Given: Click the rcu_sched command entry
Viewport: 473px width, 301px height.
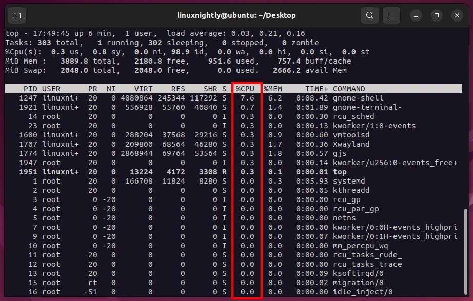Looking at the screenshot, I should [353, 116].
